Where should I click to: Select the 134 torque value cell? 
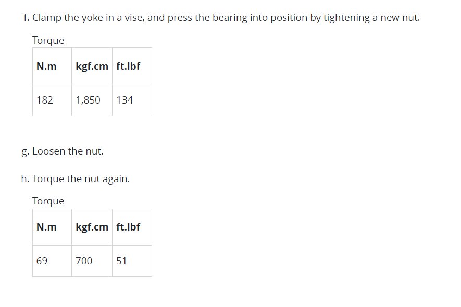[132, 100]
